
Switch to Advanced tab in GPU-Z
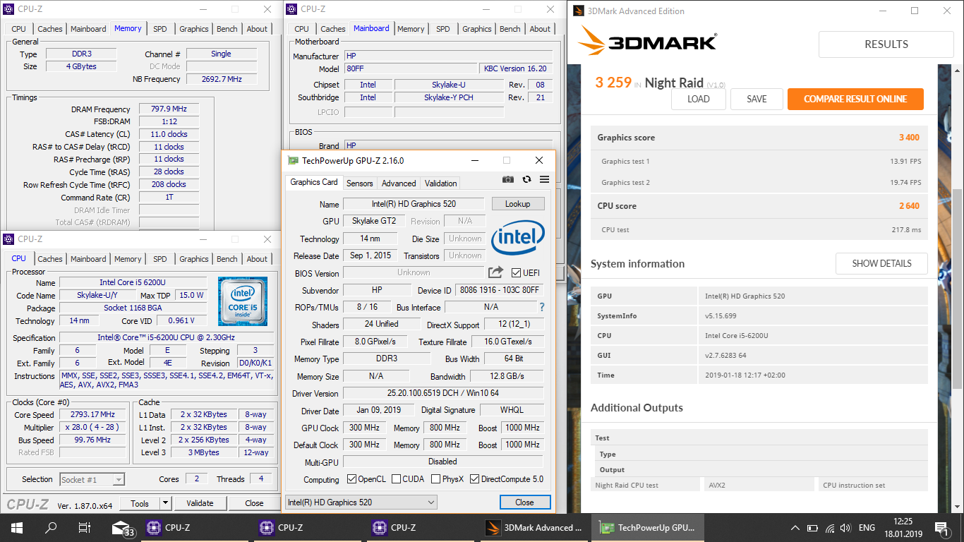point(399,183)
